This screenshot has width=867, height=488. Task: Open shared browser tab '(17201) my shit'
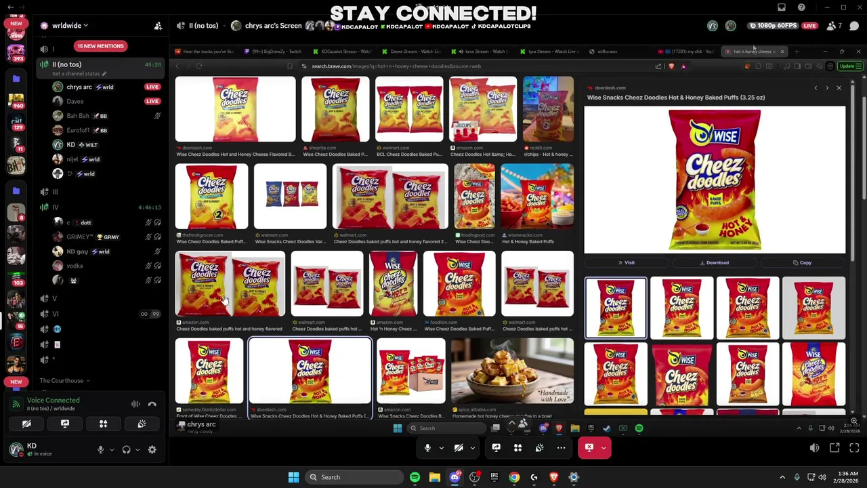(686, 52)
